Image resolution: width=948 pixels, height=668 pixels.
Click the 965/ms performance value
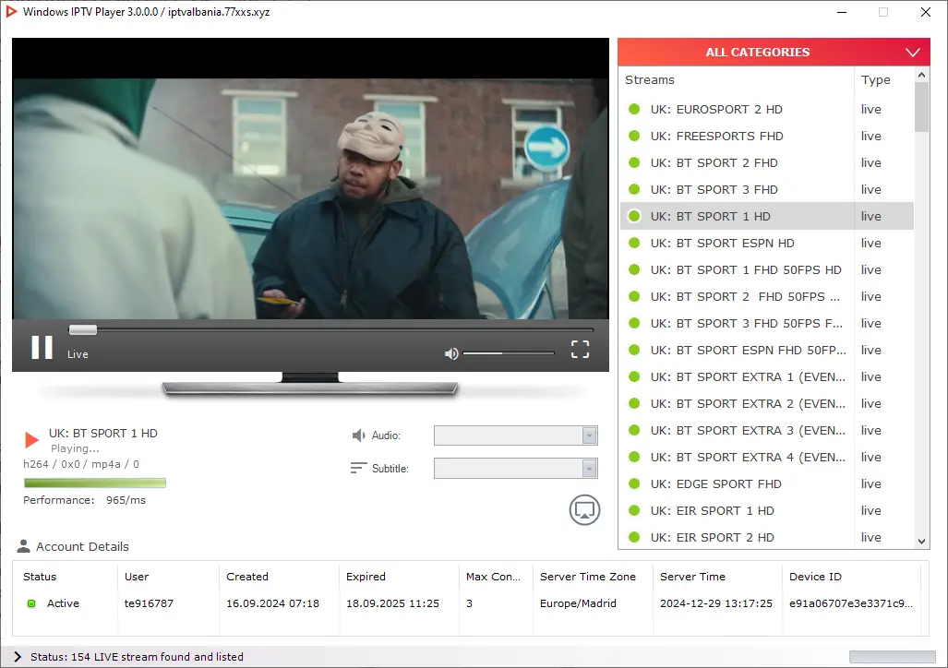[x=126, y=500]
